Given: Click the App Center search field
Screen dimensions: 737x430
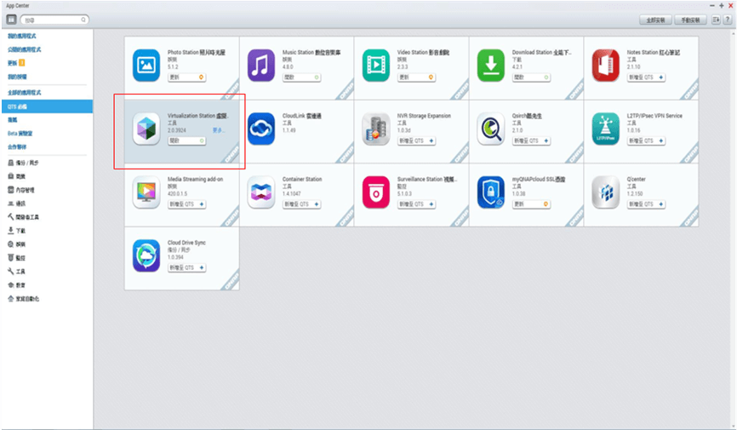Looking at the screenshot, I should [53, 19].
